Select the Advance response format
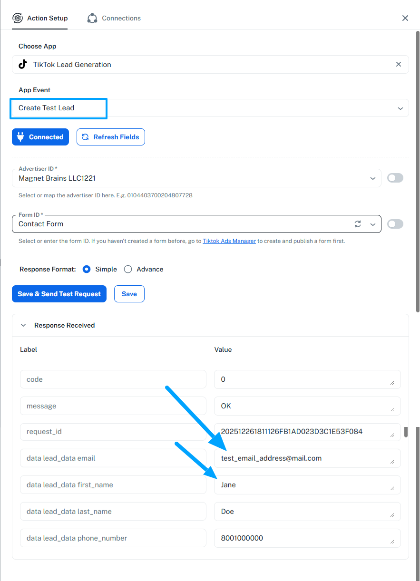The image size is (420, 581). (128, 269)
